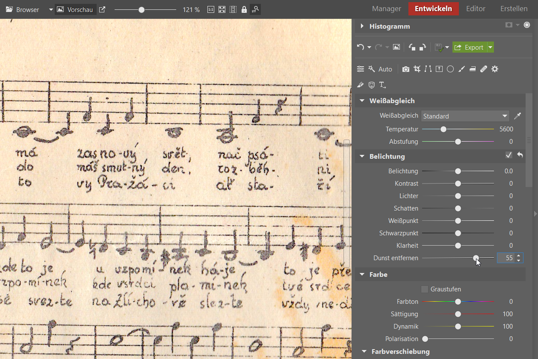This screenshot has width=538, height=359.
Task: Open the Editor module tab
Action: (476, 9)
